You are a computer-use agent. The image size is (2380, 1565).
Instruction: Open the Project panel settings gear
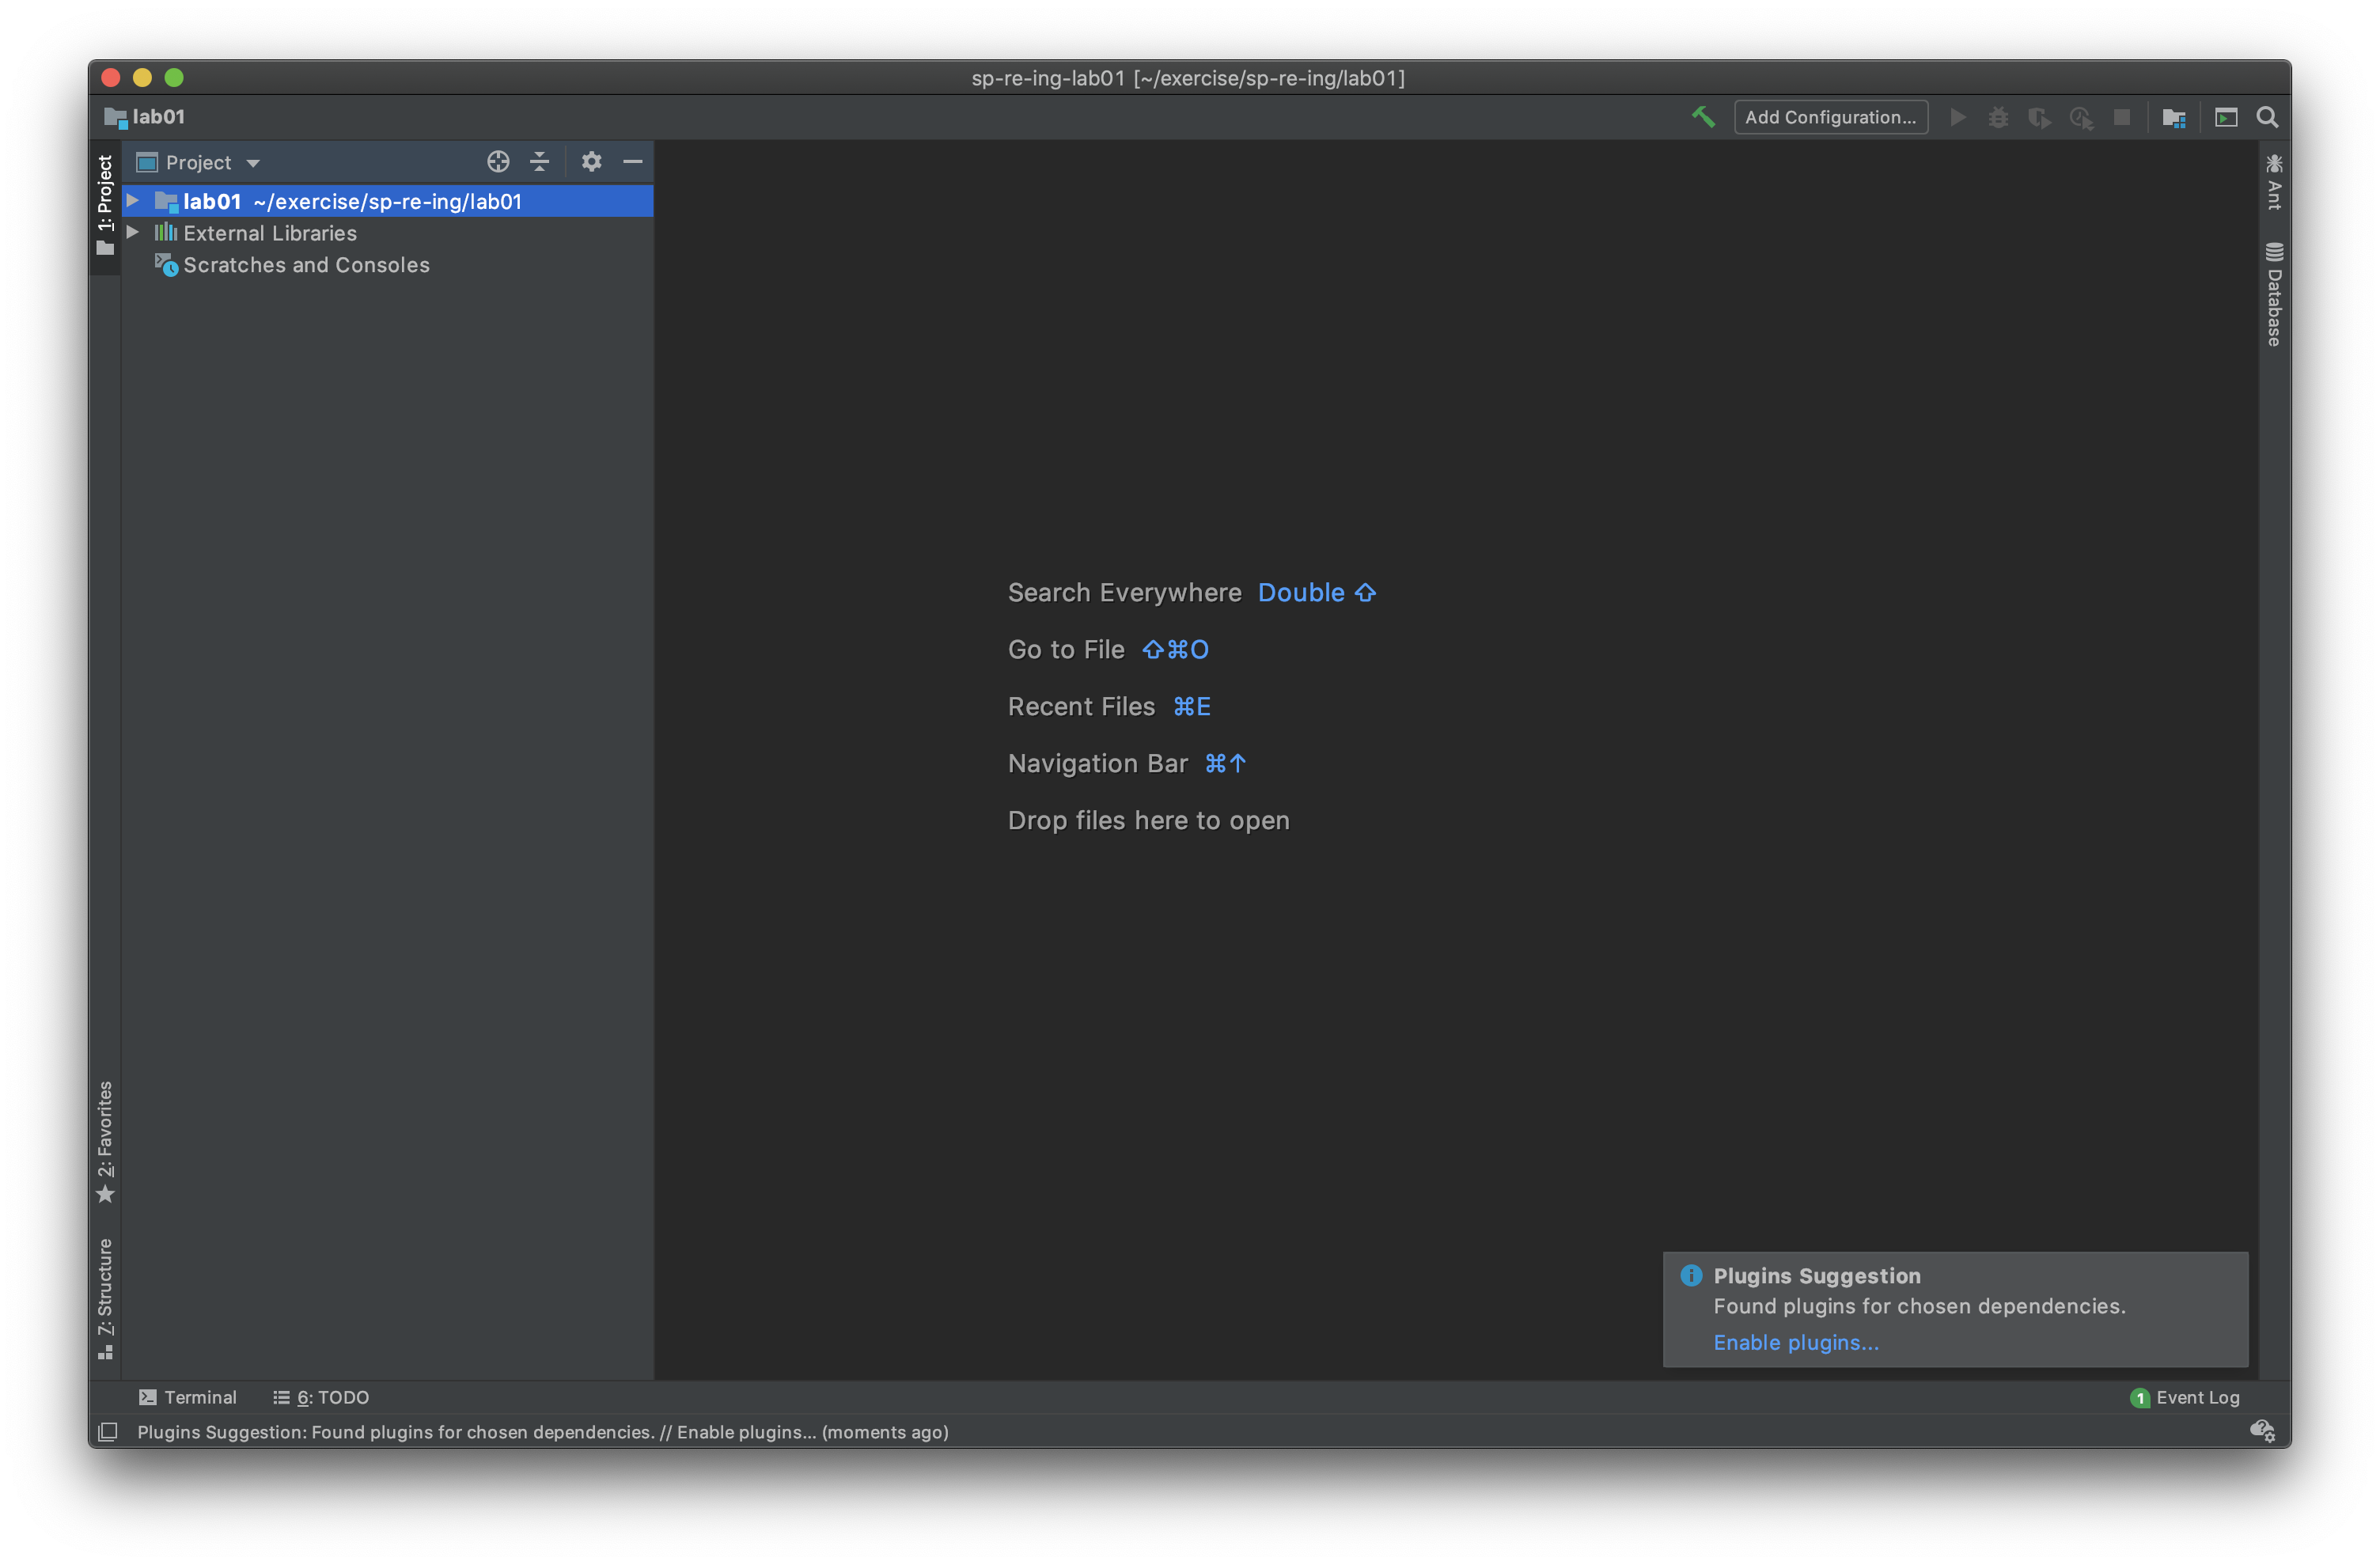591,162
